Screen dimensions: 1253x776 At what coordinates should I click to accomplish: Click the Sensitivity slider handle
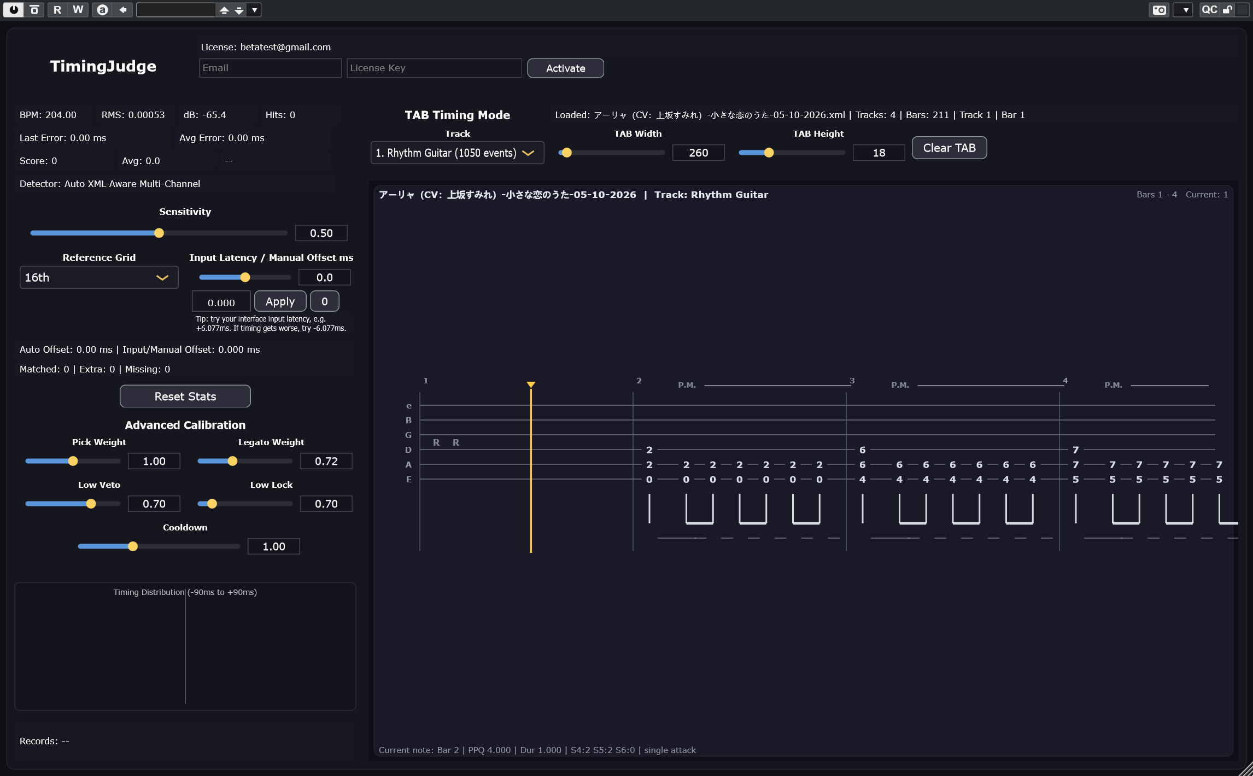159,233
